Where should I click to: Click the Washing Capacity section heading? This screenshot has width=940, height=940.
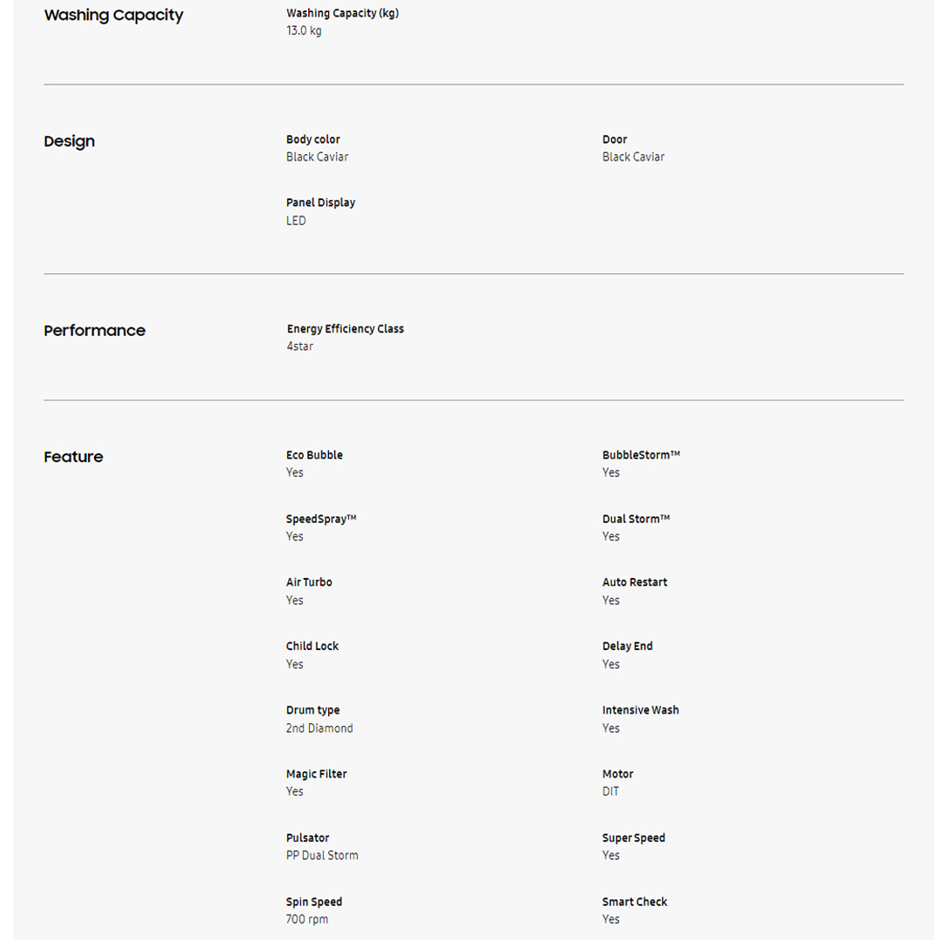coord(113,16)
